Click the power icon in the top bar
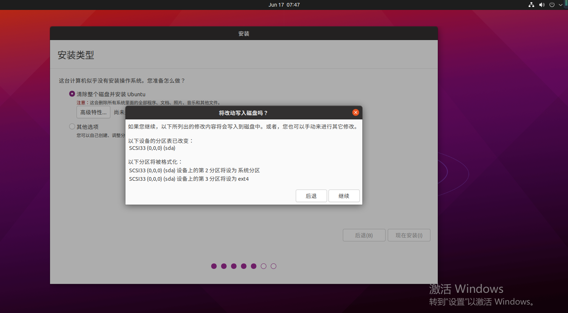 (x=552, y=5)
